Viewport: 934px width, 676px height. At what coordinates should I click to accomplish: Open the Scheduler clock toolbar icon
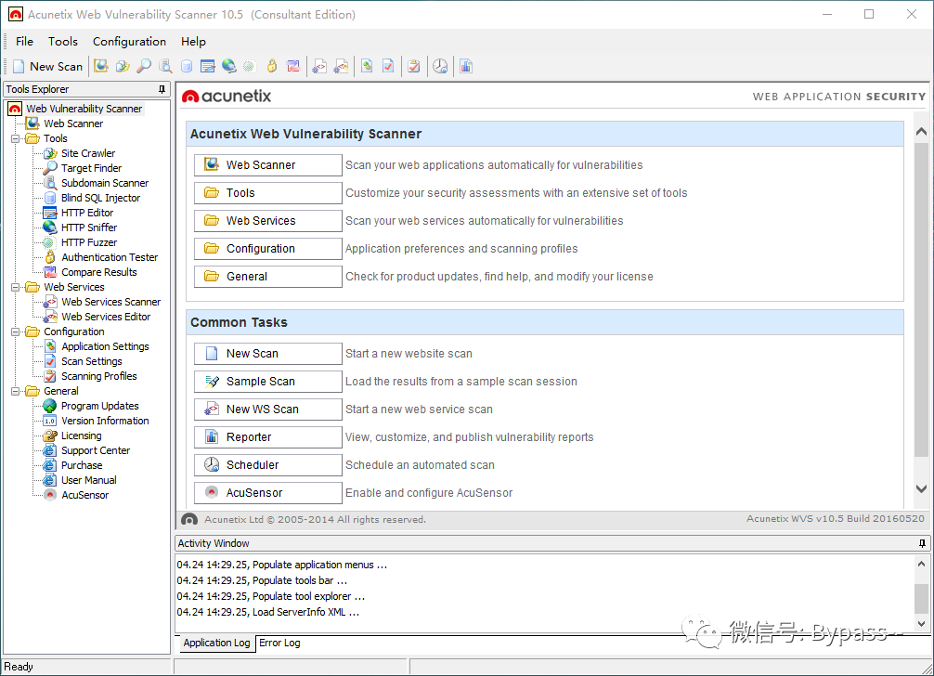[440, 66]
